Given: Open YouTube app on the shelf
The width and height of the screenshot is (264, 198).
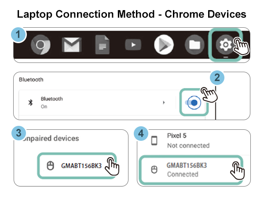Looking at the screenshot, I should pos(133,45).
